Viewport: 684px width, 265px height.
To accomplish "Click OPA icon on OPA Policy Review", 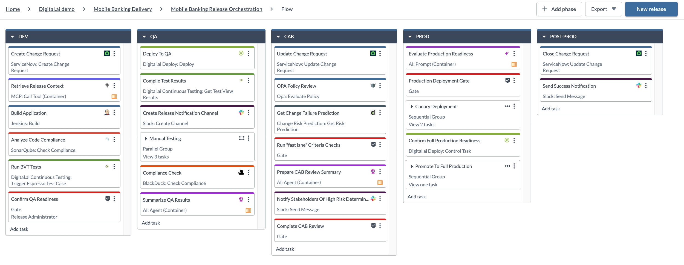I will (x=373, y=86).
